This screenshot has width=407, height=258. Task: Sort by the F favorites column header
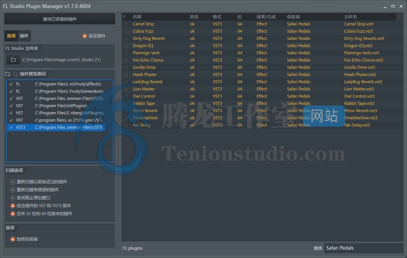(x=124, y=17)
